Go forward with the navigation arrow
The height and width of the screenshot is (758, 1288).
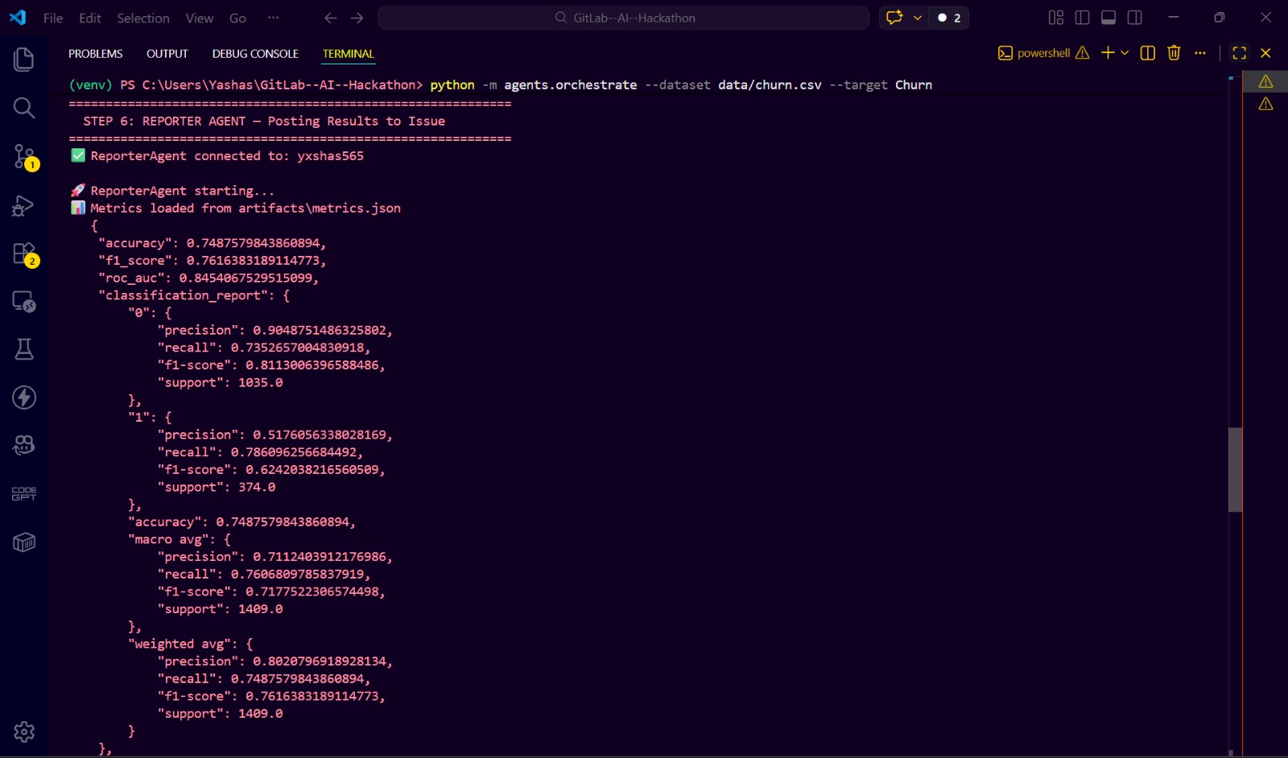tap(357, 18)
